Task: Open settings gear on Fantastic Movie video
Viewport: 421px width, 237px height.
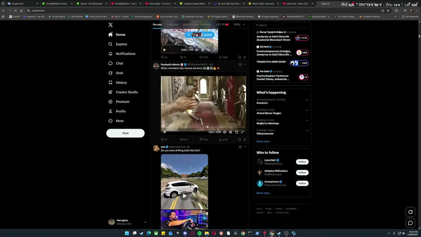Action: 231,132
